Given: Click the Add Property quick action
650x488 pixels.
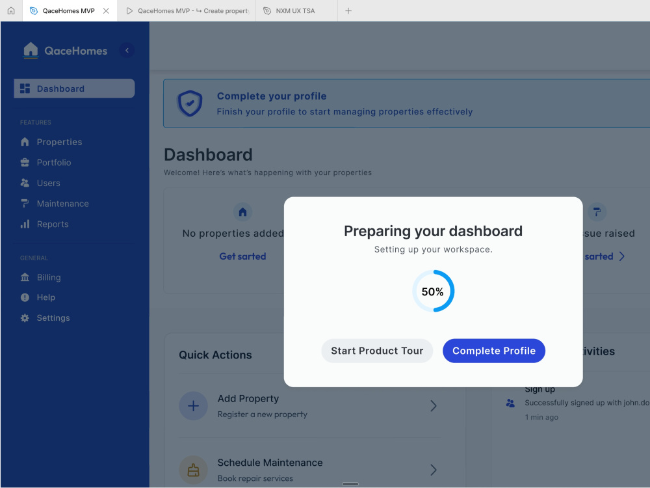Looking at the screenshot, I should click(309, 406).
